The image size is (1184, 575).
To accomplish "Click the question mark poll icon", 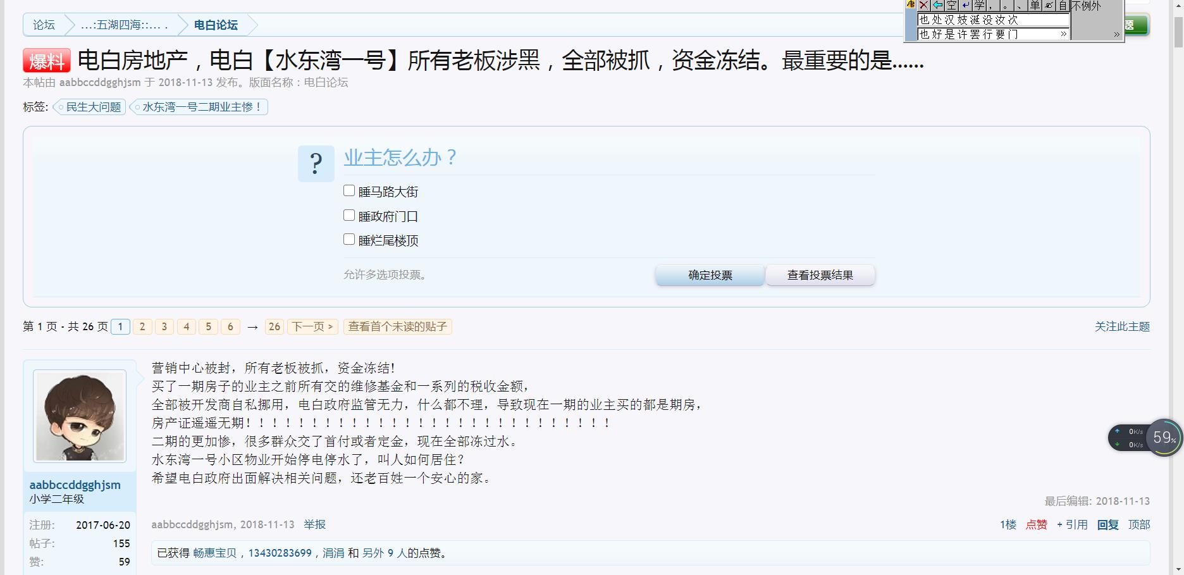I will click(x=316, y=164).
